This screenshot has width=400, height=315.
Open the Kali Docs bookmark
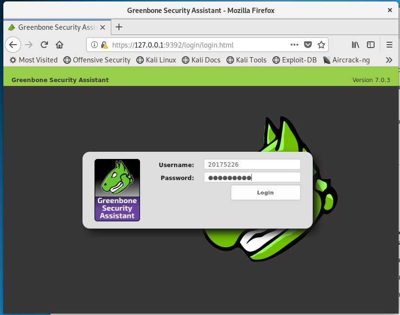(x=201, y=60)
